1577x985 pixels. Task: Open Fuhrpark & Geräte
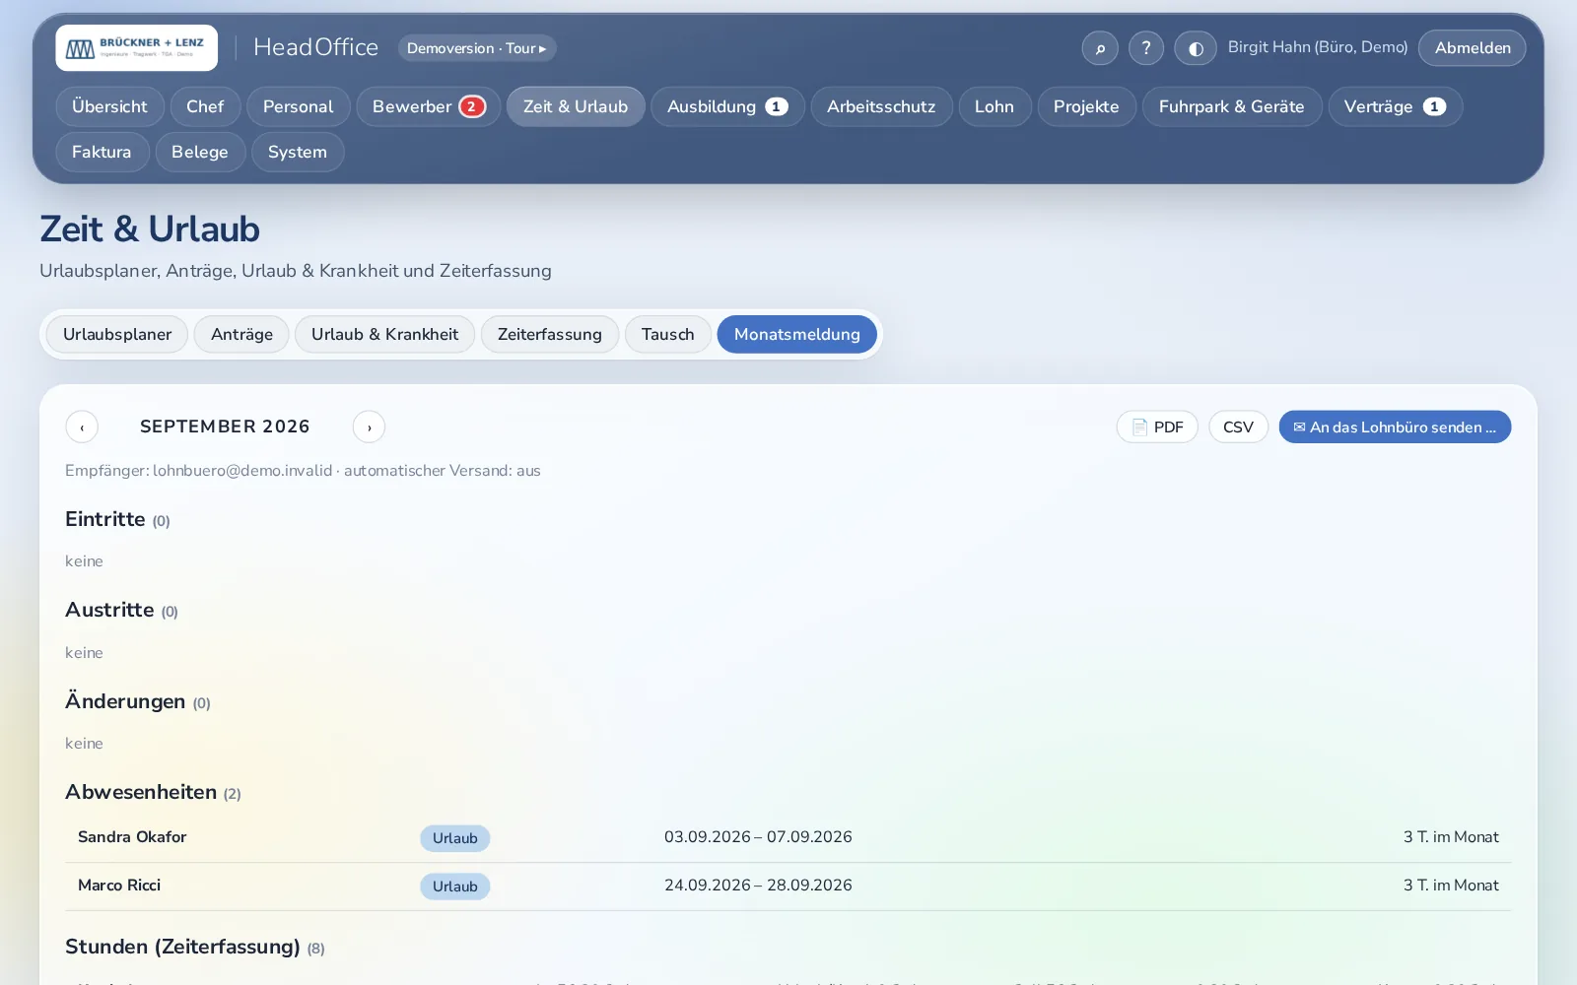[x=1232, y=106]
